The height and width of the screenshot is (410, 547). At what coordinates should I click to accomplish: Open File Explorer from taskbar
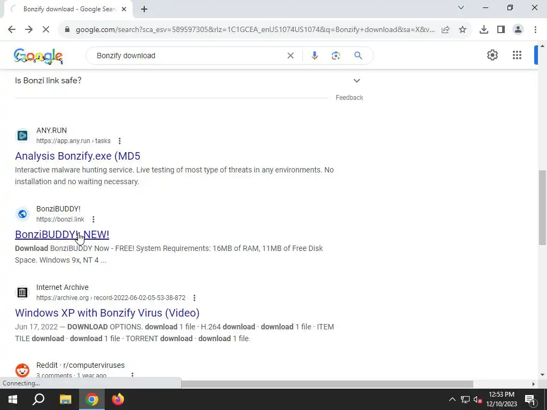point(65,399)
